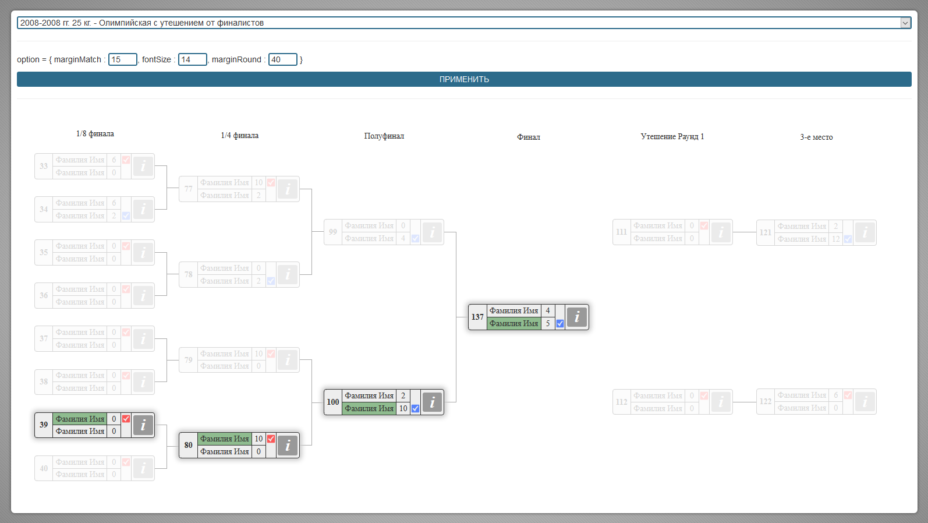Image resolution: width=928 pixels, height=523 pixels.
Task: Click match number 121 cell
Action: (x=766, y=233)
